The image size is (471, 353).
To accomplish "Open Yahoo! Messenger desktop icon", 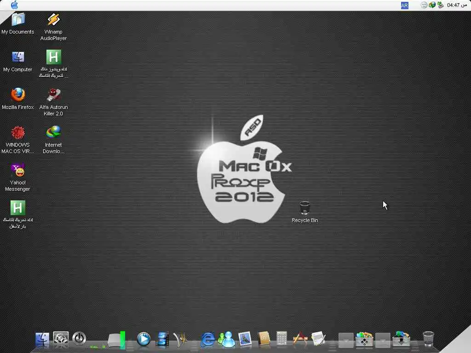I will pyautogui.click(x=18, y=170).
